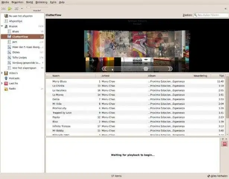The height and width of the screenshot is (179, 229).
Task: Select the Jazz playlist icon
Action: [x=9, y=42]
